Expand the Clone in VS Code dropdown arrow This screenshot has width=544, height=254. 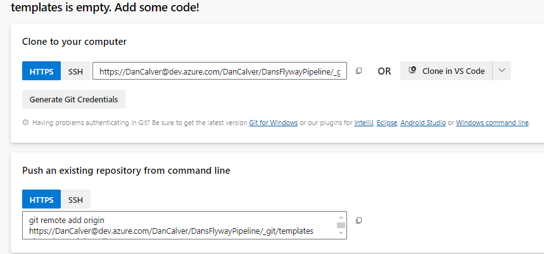(x=502, y=71)
